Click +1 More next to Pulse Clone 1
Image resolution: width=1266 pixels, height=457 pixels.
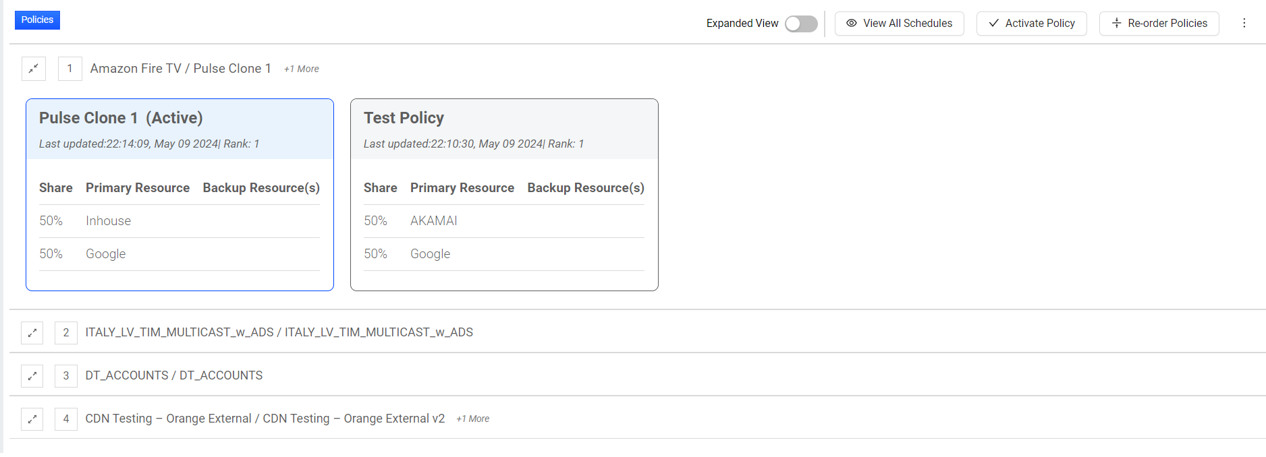point(302,69)
